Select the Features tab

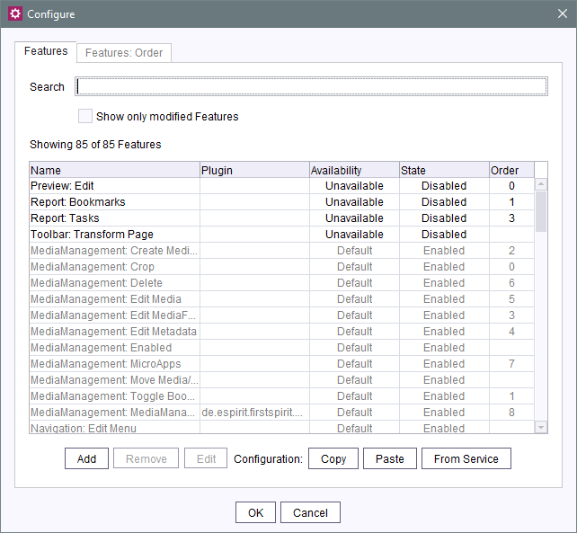pyautogui.click(x=46, y=51)
